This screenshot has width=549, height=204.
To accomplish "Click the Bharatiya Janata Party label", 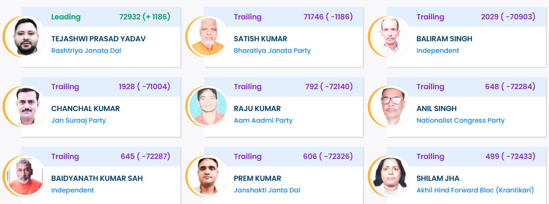I will 272,51.
